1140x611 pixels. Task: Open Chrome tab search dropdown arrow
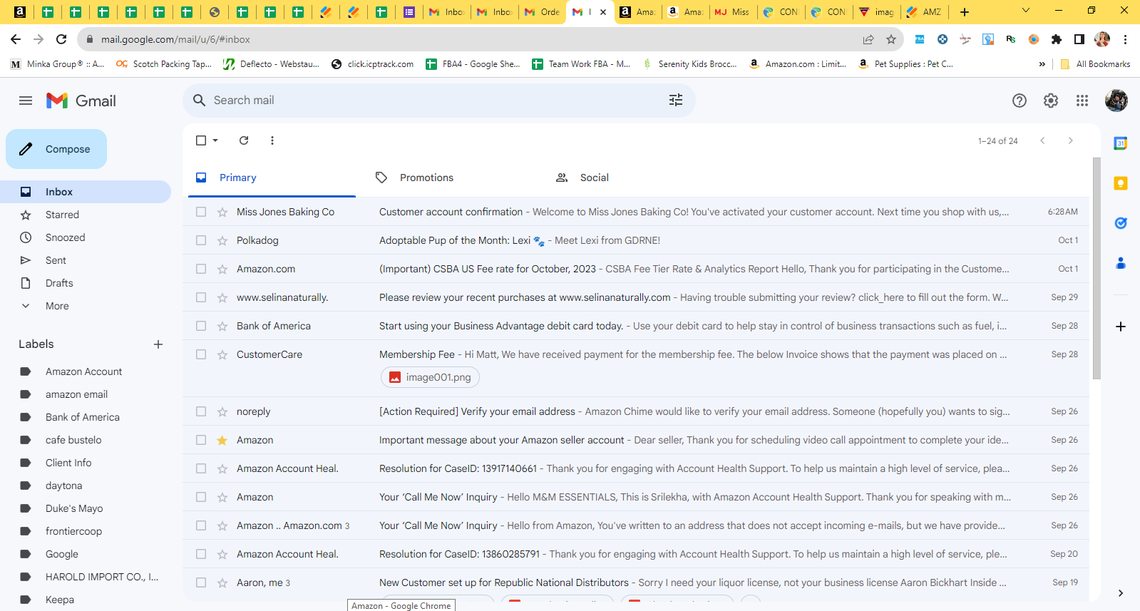tap(1026, 11)
